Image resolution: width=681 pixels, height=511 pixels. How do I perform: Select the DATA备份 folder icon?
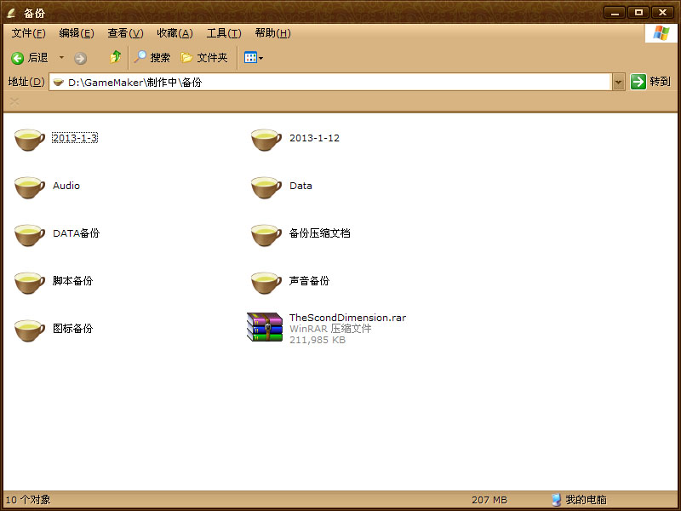pos(30,235)
